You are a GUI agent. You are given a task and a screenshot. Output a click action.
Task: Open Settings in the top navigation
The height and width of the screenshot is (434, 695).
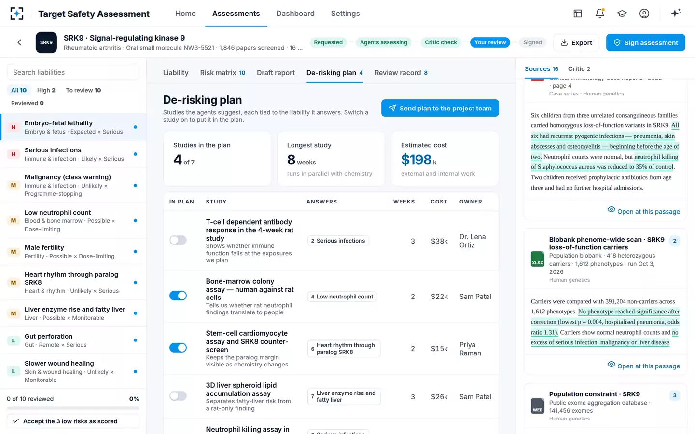point(346,14)
